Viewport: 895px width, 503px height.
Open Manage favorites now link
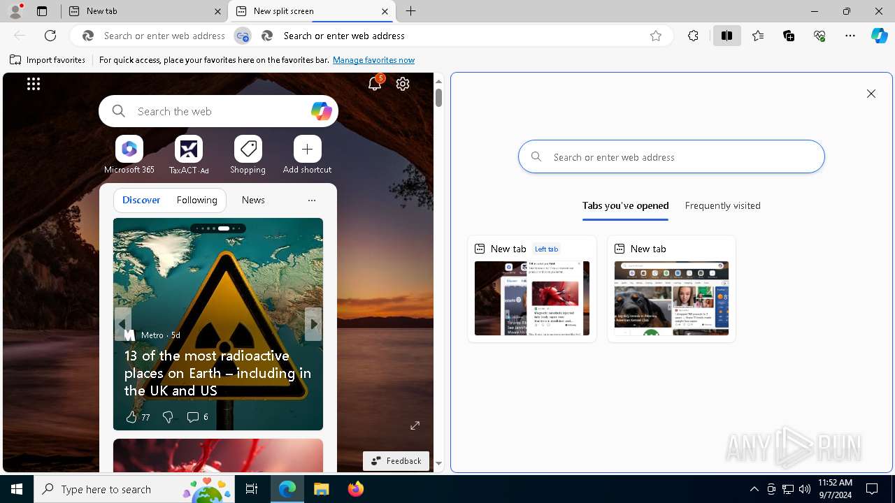[x=373, y=60]
